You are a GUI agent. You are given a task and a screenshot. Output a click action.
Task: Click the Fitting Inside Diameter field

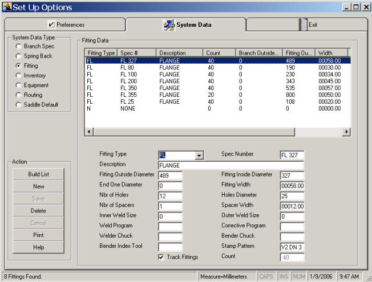(x=292, y=175)
